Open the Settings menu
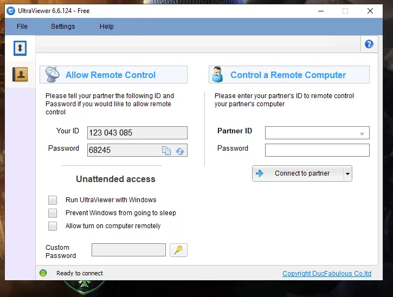The height and width of the screenshot is (297, 393). tap(63, 27)
